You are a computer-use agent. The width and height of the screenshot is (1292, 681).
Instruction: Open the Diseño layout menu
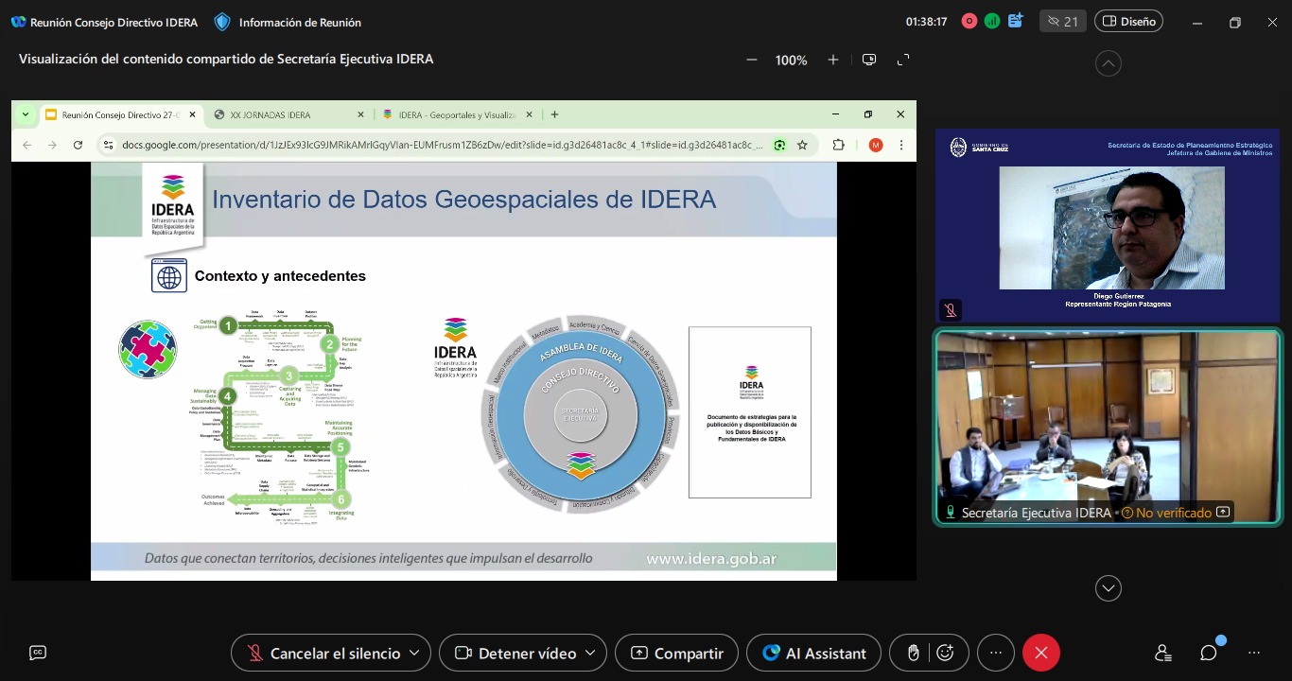point(1128,22)
